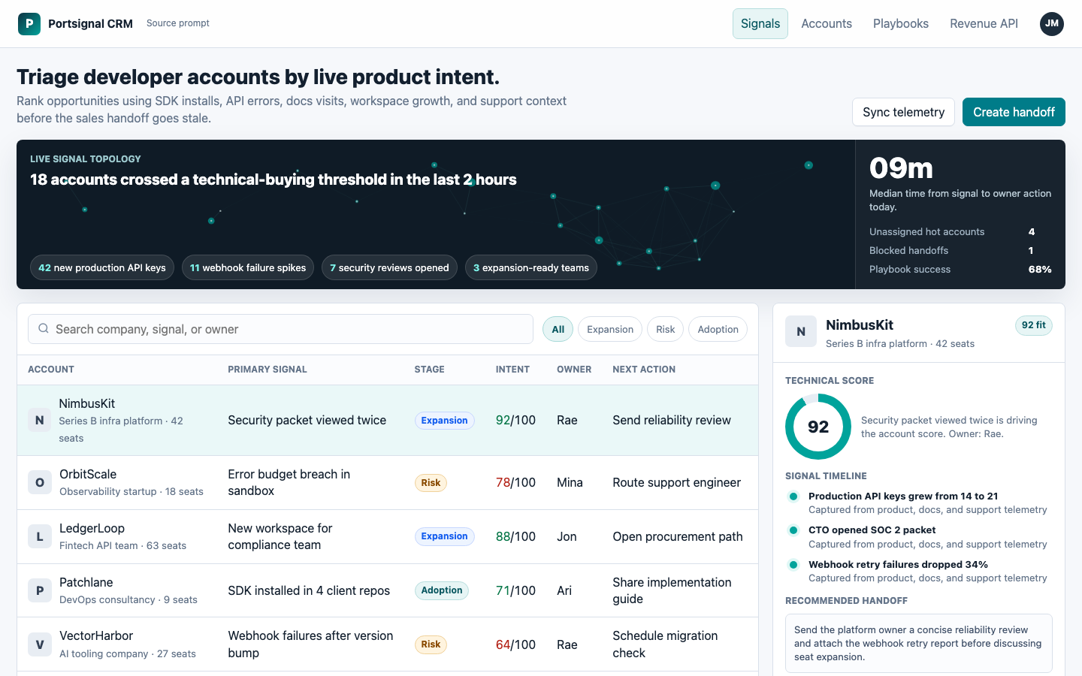Click the Intent column header
This screenshot has width=1082, height=676.
[x=512, y=370]
